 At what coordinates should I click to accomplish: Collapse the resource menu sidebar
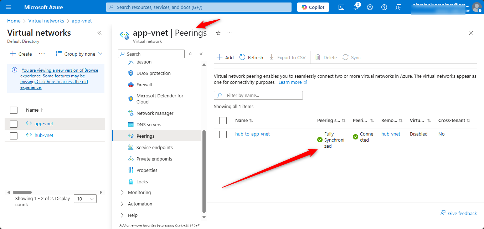[201, 54]
